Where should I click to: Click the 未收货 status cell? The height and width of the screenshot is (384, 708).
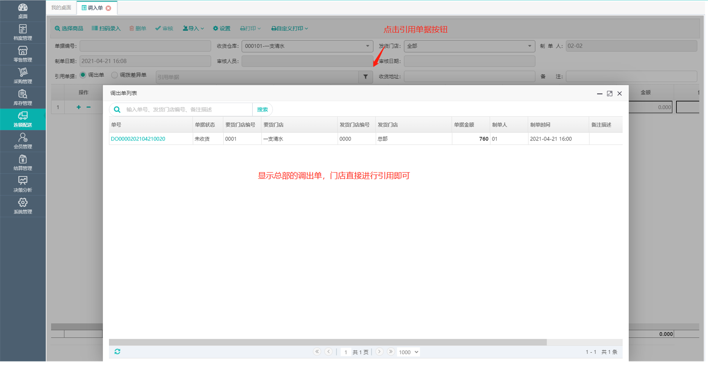coord(208,139)
